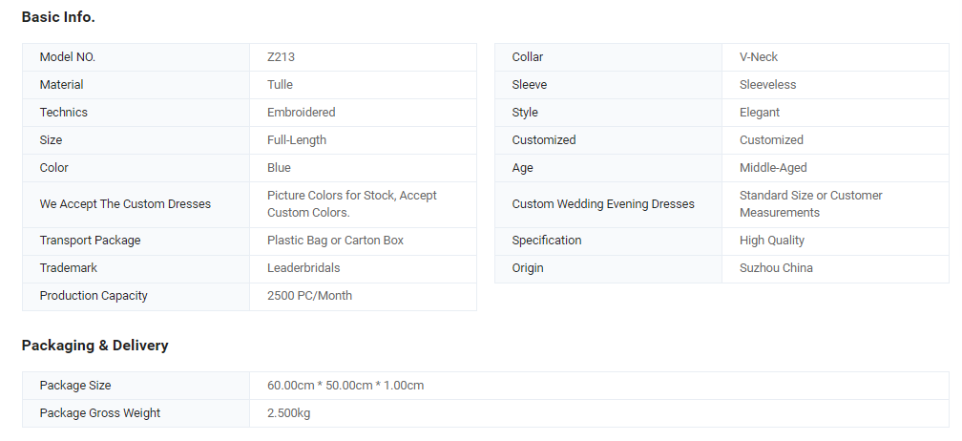Click the package size dimensions value
Image resolution: width=962 pixels, height=441 pixels.
tap(345, 386)
